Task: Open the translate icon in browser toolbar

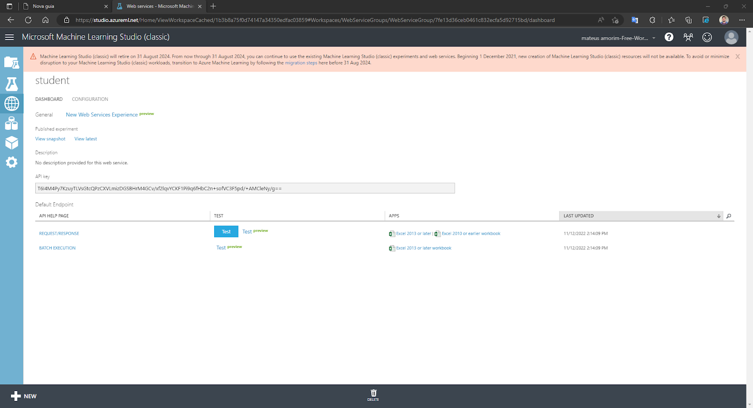Action: tap(635, 20)
